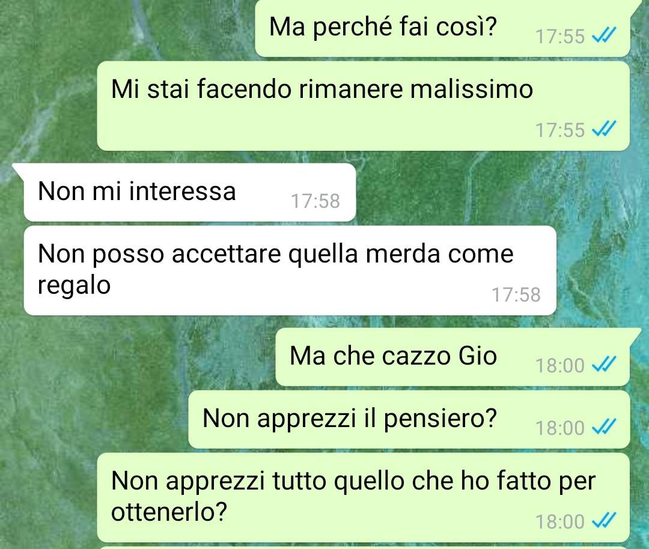
Task: Tap blue double-check on 'rimanere malissimo' message
Action: click(604, 129)
